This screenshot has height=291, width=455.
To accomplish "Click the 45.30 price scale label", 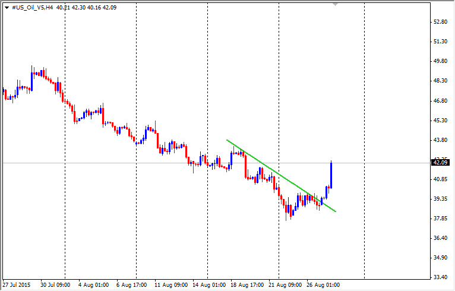I will 440,120.
